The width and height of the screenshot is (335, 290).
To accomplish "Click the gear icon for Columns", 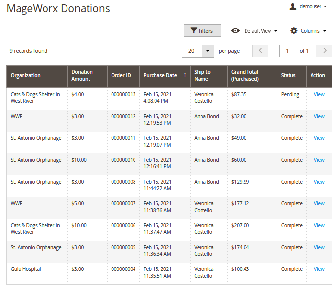I will [x=294, y=31].
